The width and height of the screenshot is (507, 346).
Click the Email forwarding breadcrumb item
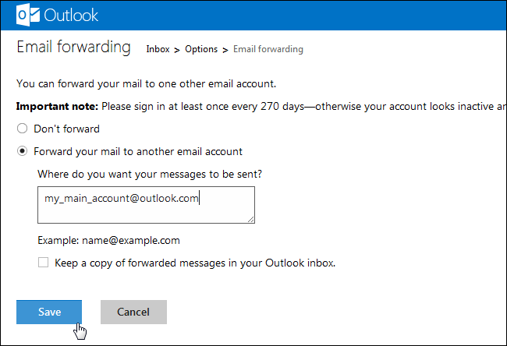click(x=268, y=49)
